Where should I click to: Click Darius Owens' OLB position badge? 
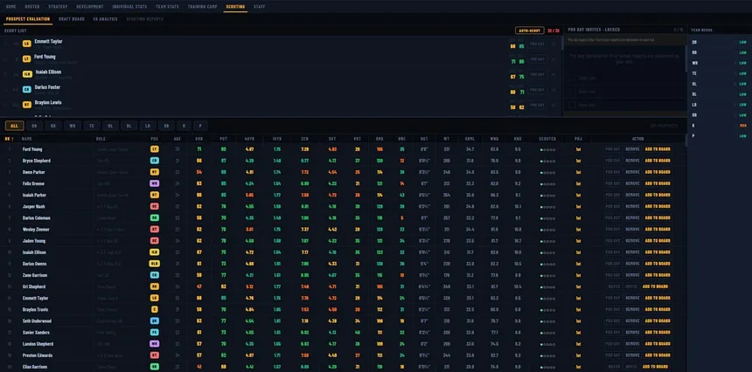[155, 264]
